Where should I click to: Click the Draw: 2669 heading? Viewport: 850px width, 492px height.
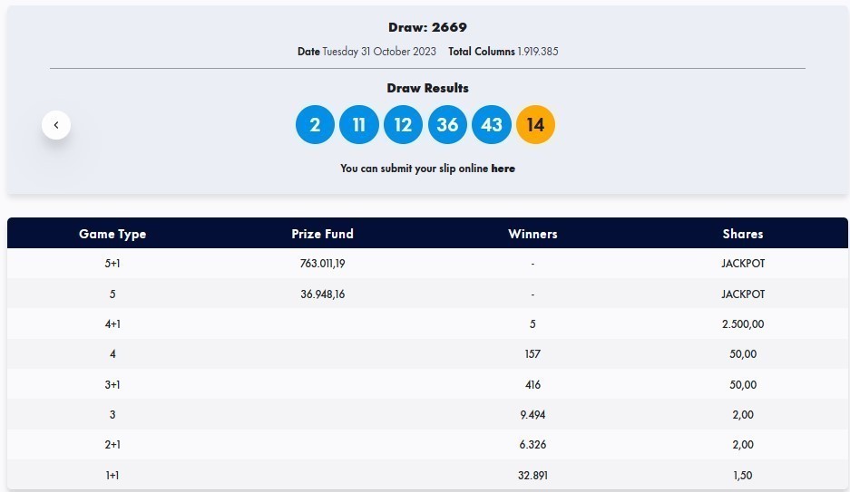point(427,27)
